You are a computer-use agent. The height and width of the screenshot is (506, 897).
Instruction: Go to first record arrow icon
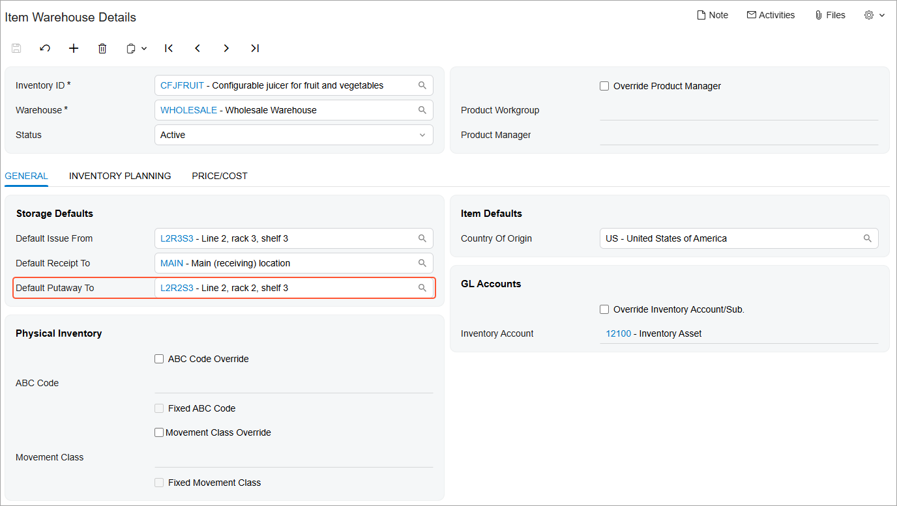tap(169, 48)
